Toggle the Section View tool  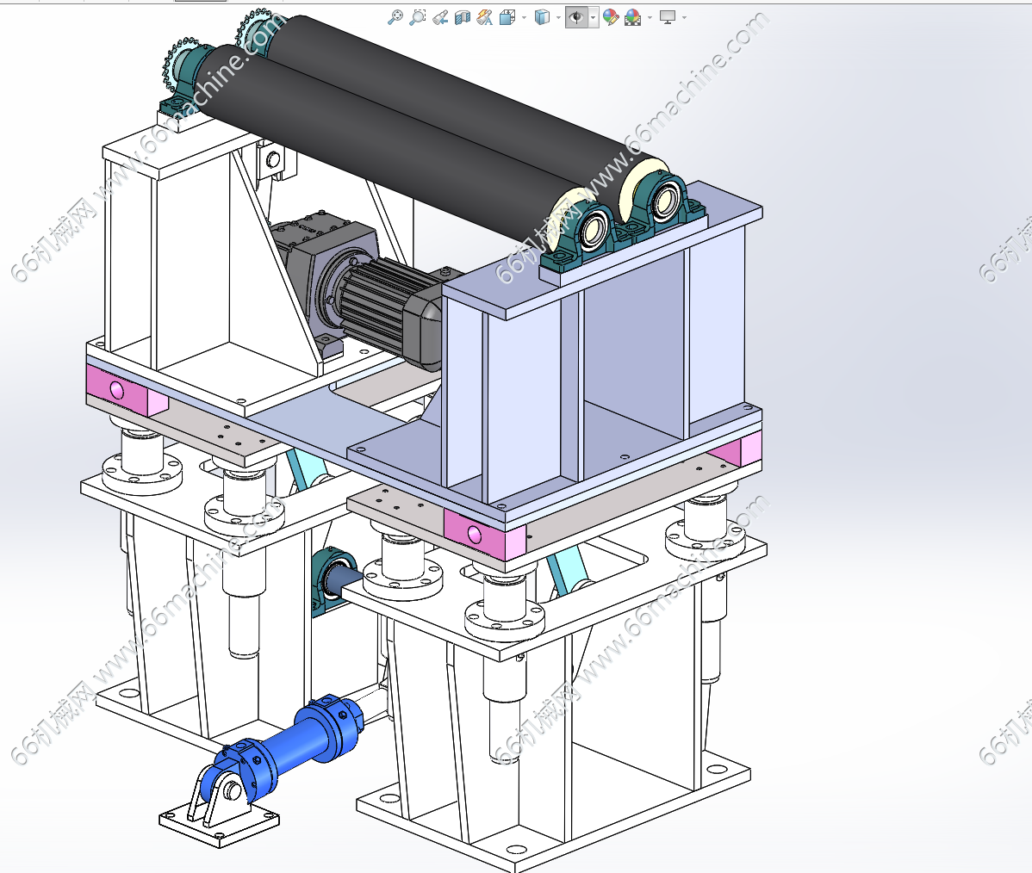[x=463, y=16]
